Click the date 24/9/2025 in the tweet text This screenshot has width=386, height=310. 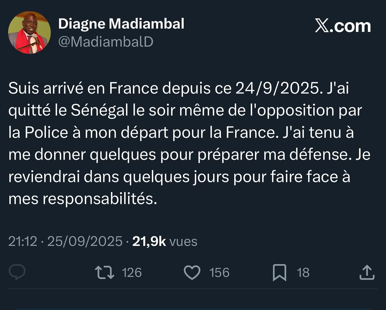pos(277,88)
